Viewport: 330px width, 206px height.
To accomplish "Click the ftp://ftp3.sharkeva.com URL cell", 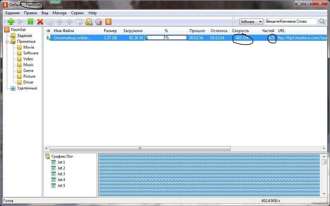I will 302,38.
